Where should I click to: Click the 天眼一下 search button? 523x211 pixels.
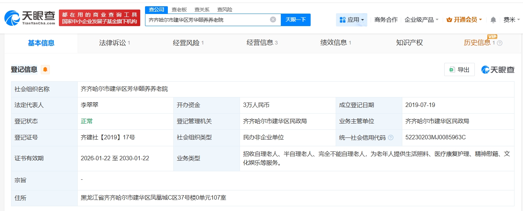tap(296, 20)
